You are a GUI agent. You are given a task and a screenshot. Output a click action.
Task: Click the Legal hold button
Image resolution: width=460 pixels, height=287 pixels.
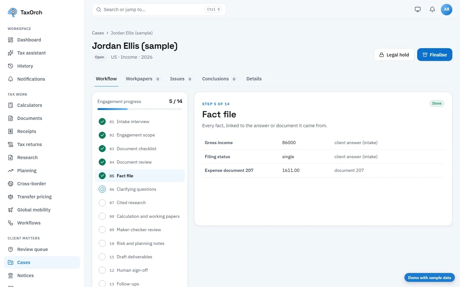coord(394,55)
